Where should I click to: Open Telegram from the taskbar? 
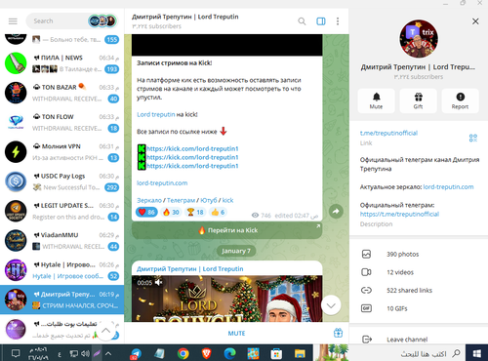point(136,354)
